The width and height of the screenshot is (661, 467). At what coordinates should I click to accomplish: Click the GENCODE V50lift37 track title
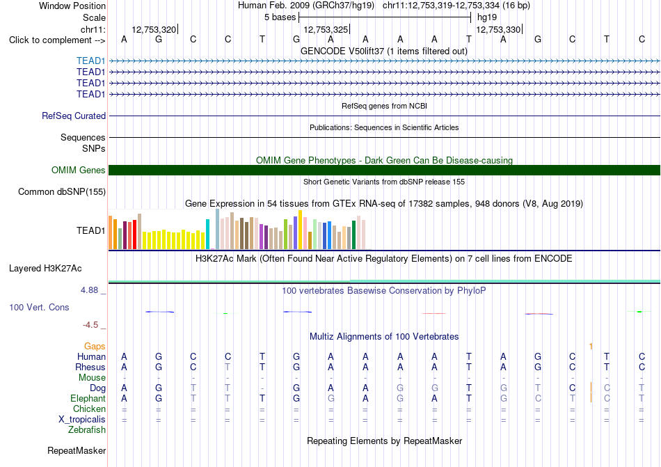pyautogui.click(x=384, y=51)
